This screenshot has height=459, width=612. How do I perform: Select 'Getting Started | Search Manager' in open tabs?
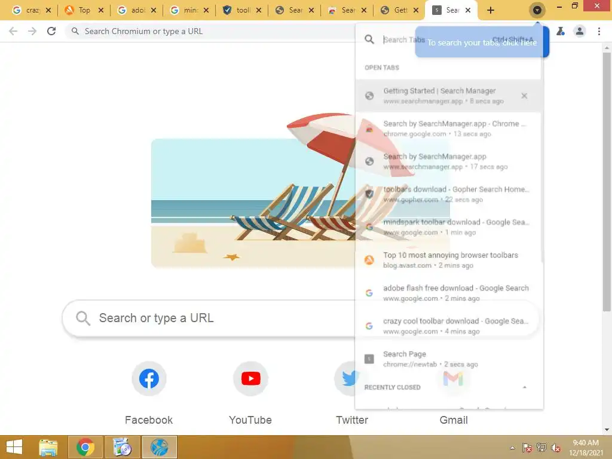coord(448,96)
